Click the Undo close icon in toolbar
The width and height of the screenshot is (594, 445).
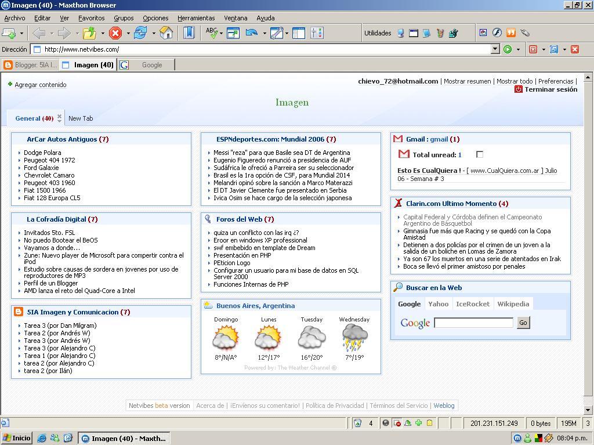tap(252, 33)
